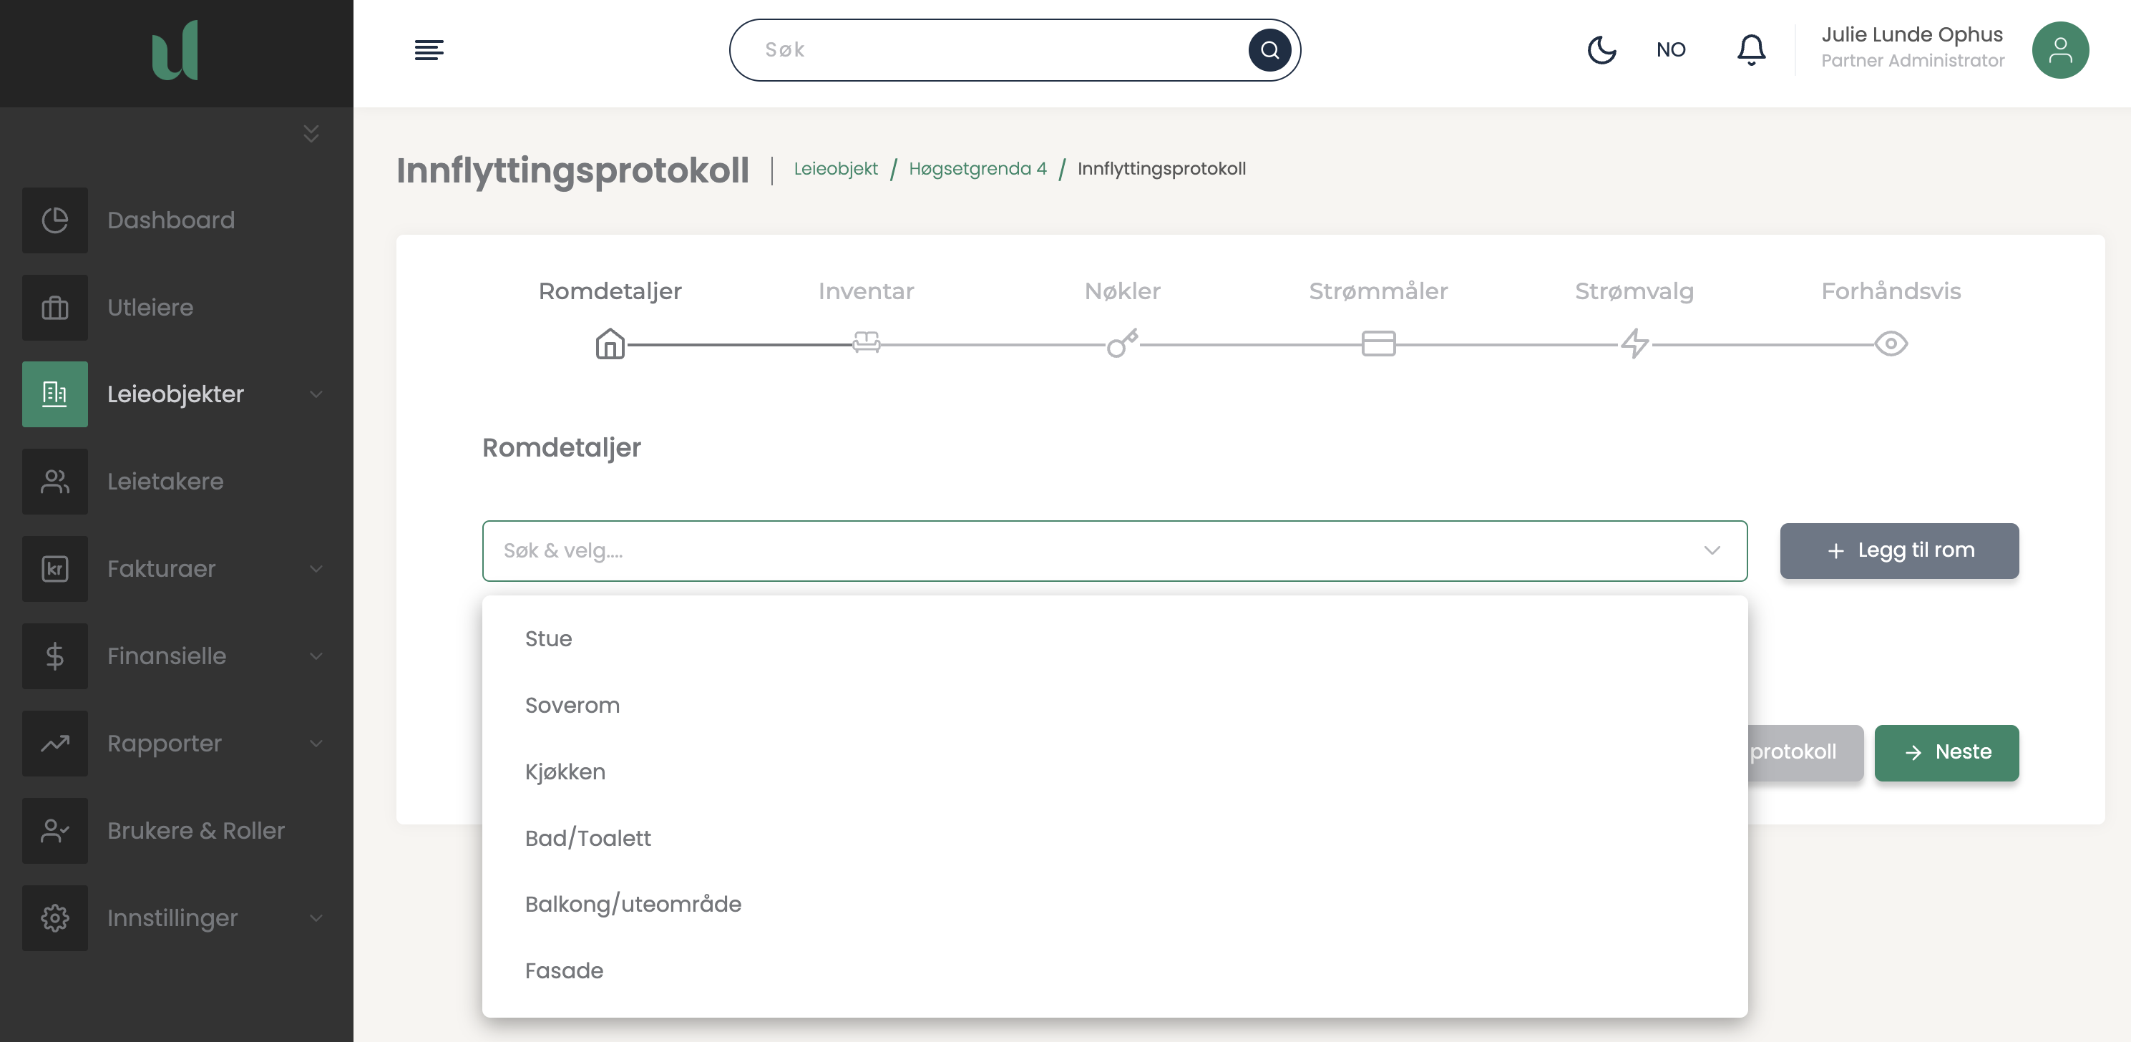This screenshot has height=1042, width=2131.
Task: Collapse sidebar with double chevron
Action: click(x=311, y=133)
